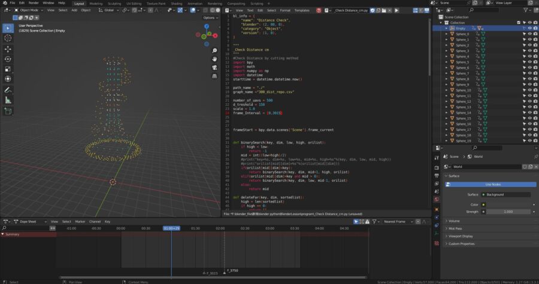Screen dimensions: 539x284
Task: Expand Sphere_7 in the outliner
Action: (447, 74)
